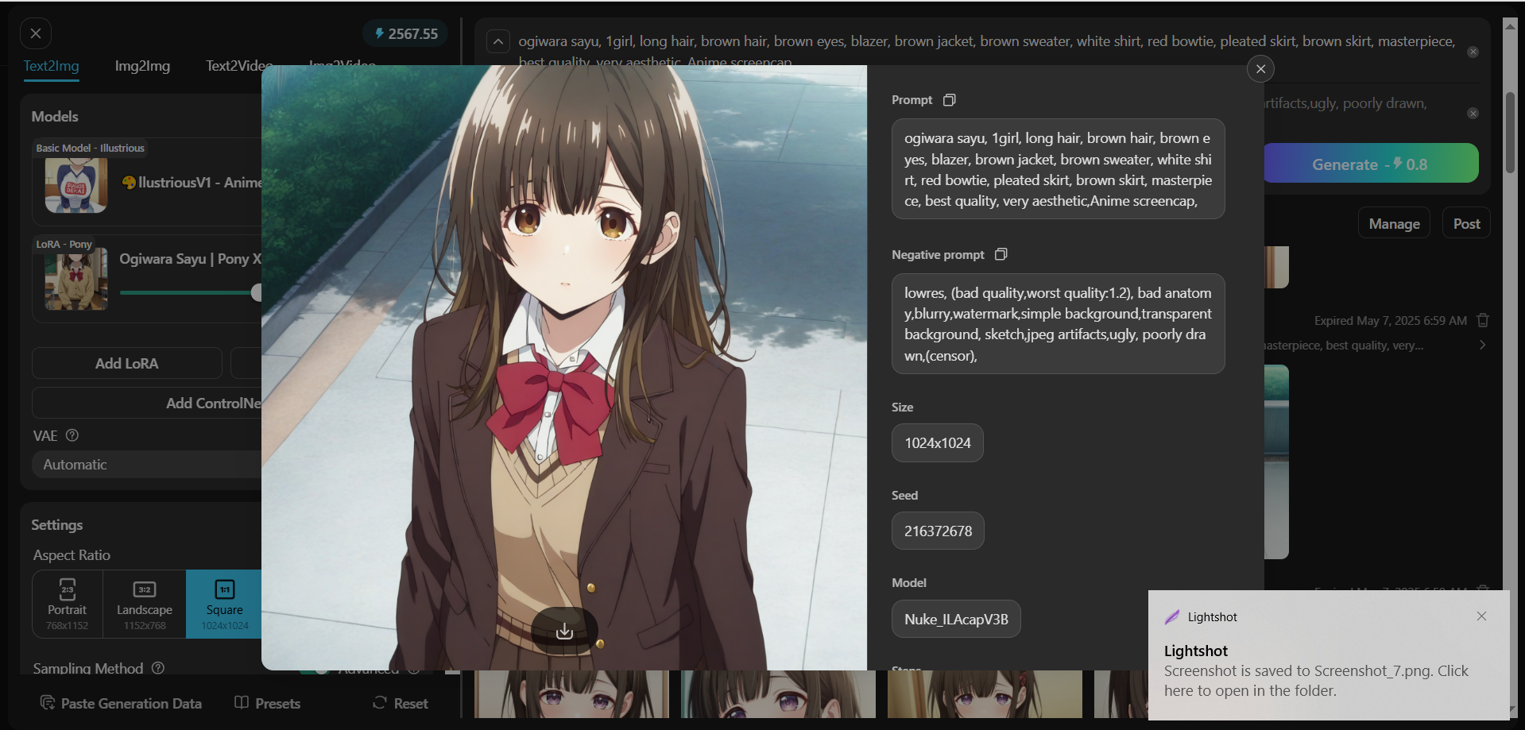Click the Seed value 216372678
This screenshot has height=730, width=1525.
[x=938, y=531]
